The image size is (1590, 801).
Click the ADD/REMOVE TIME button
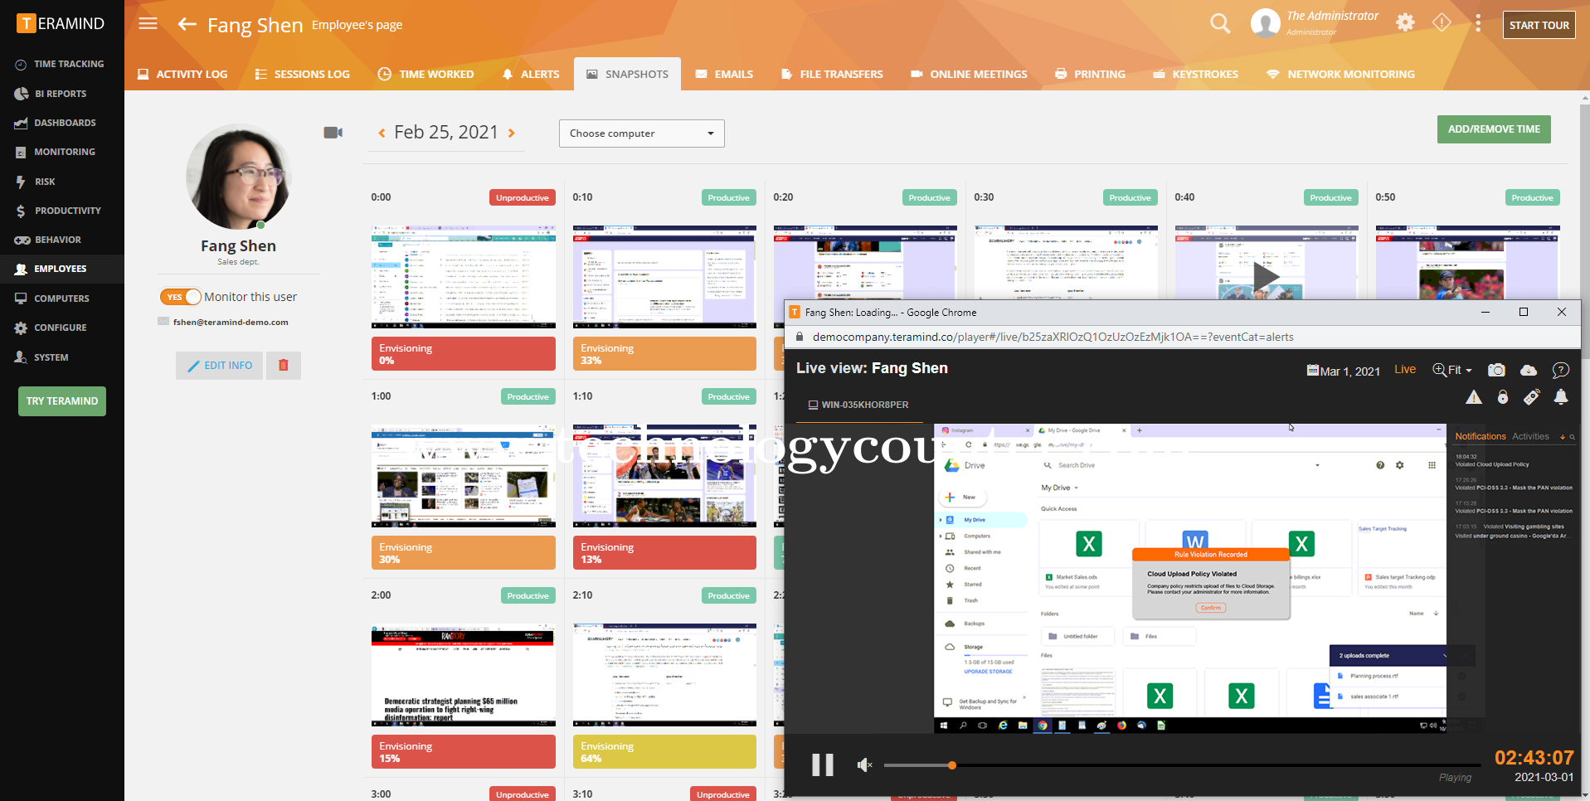[1494, 129]
